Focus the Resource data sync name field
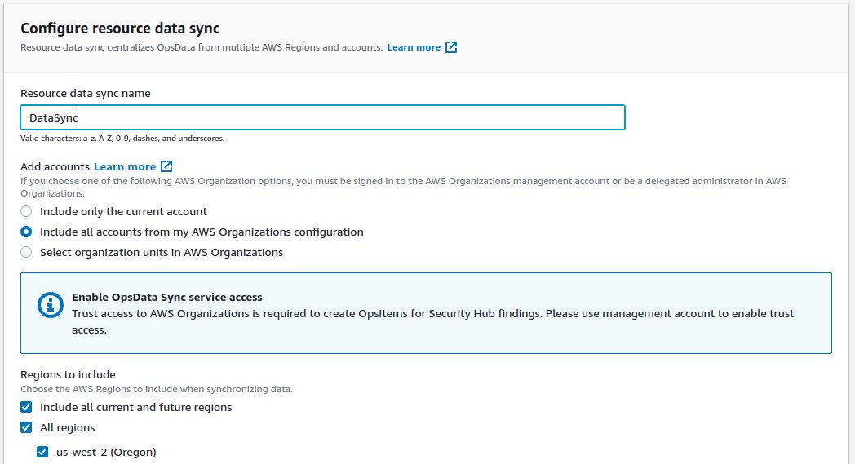 point(322,117)
